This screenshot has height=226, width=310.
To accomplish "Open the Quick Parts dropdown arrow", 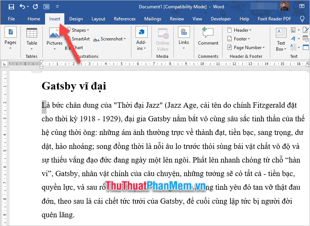I will coord(299,30).
